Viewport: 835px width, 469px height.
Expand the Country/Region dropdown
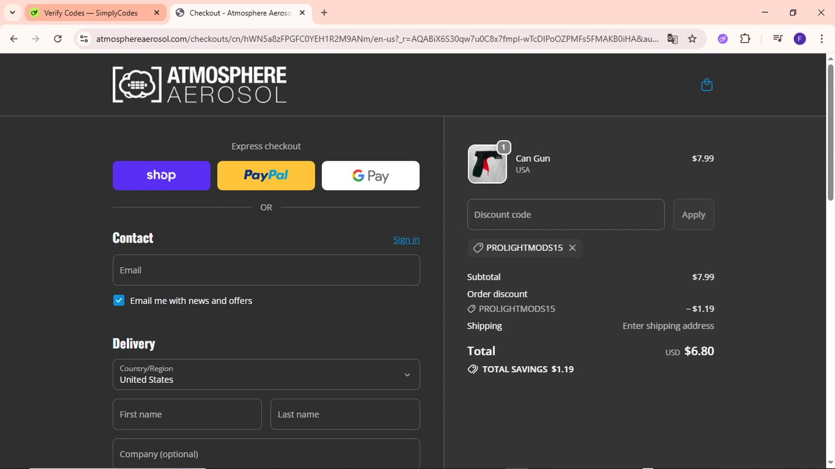266,374
